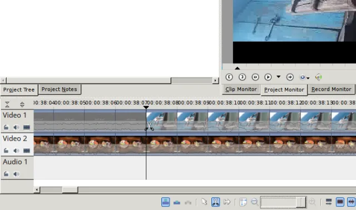Mute audio on Video 2 track
The height and width of the screenshot is (210, 356).
coord(16,151)
